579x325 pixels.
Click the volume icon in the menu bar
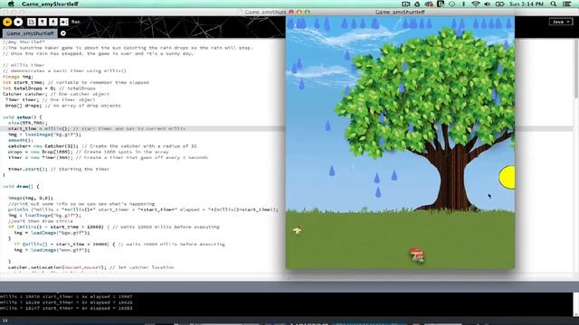[487, 4]
